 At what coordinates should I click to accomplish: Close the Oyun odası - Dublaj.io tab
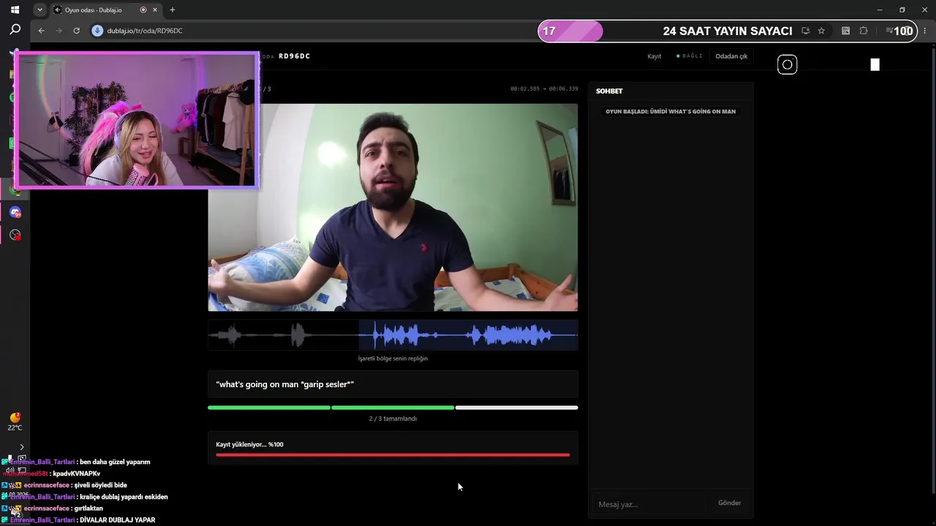155,10
